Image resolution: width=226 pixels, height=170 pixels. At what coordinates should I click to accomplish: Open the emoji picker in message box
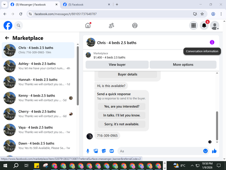[x=205, y=151]
